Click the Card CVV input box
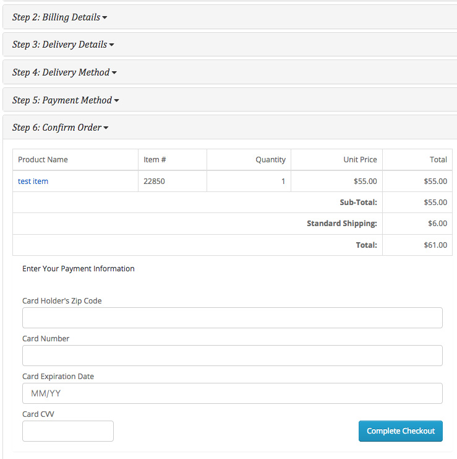The width and height of the screenshot is (457, 459). [68, 431]
